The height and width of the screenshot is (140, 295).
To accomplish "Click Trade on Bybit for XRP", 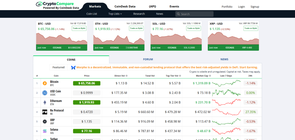I will tap(251, 28).
